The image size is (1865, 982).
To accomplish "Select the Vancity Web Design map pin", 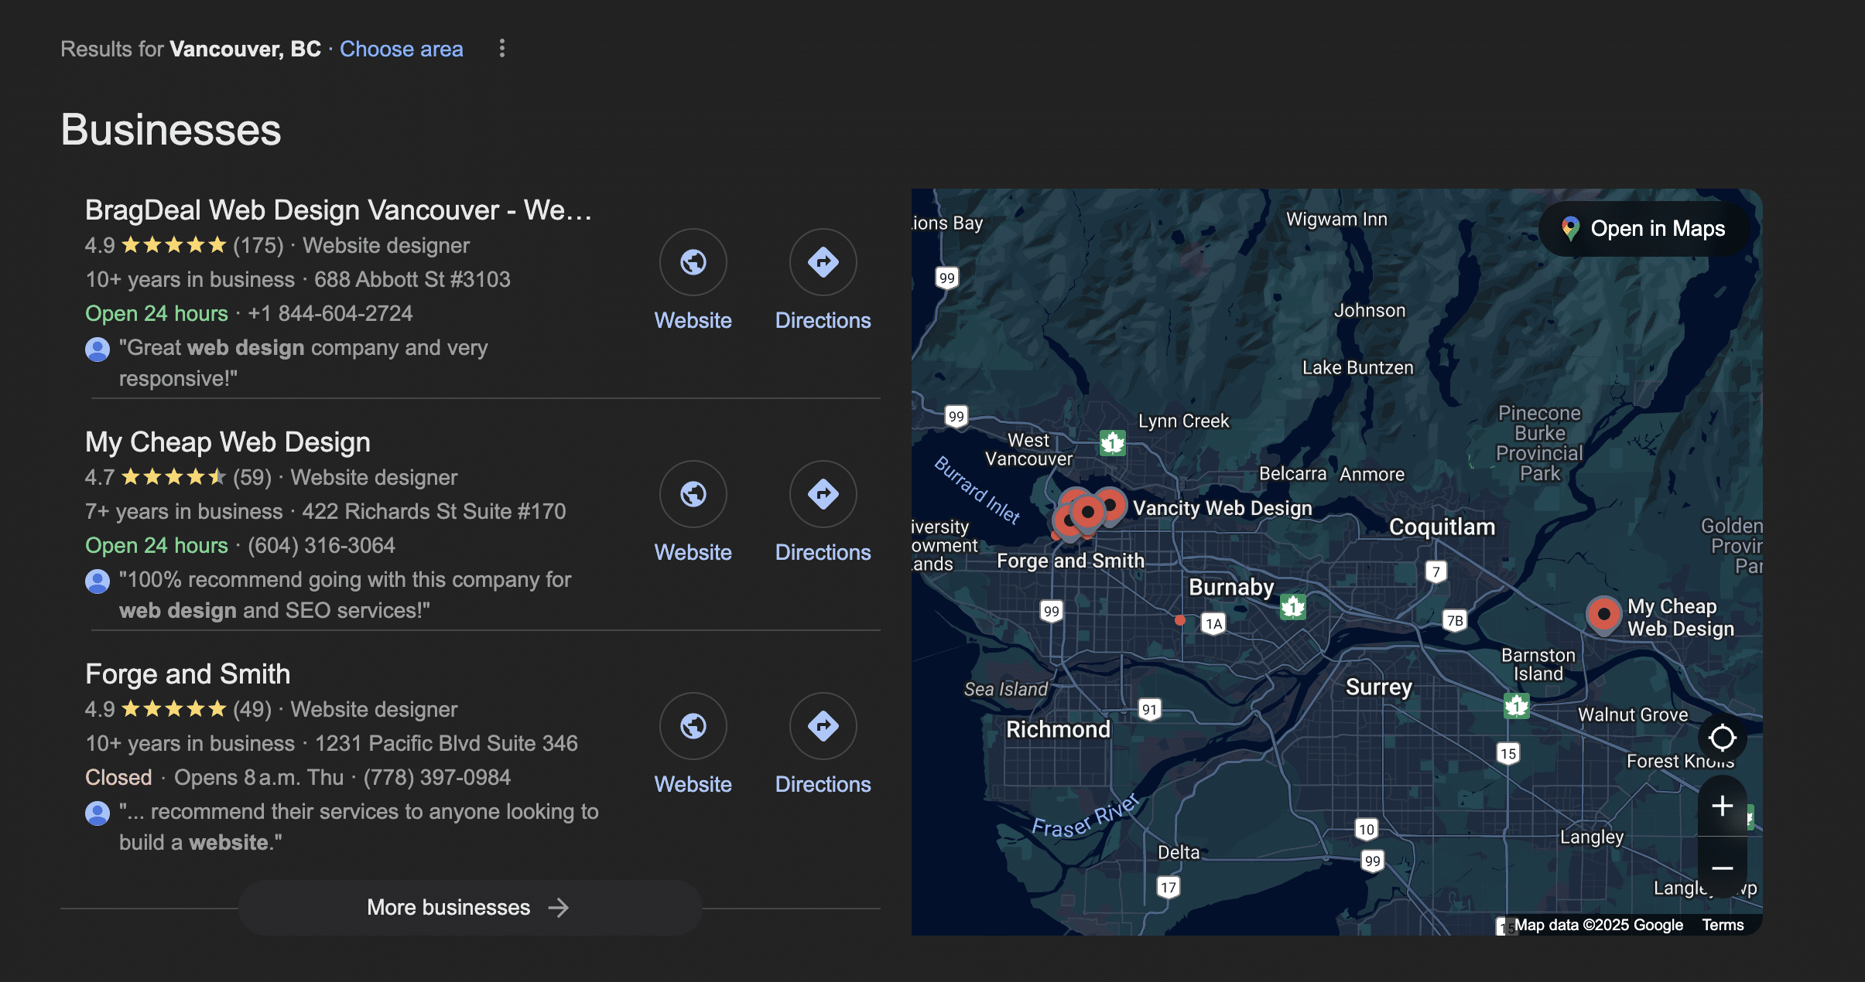I will coord(1111,506).
